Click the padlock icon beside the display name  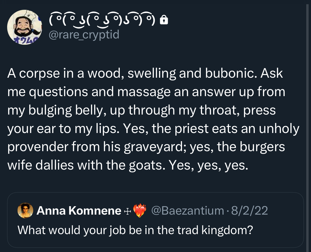(164, 20)
